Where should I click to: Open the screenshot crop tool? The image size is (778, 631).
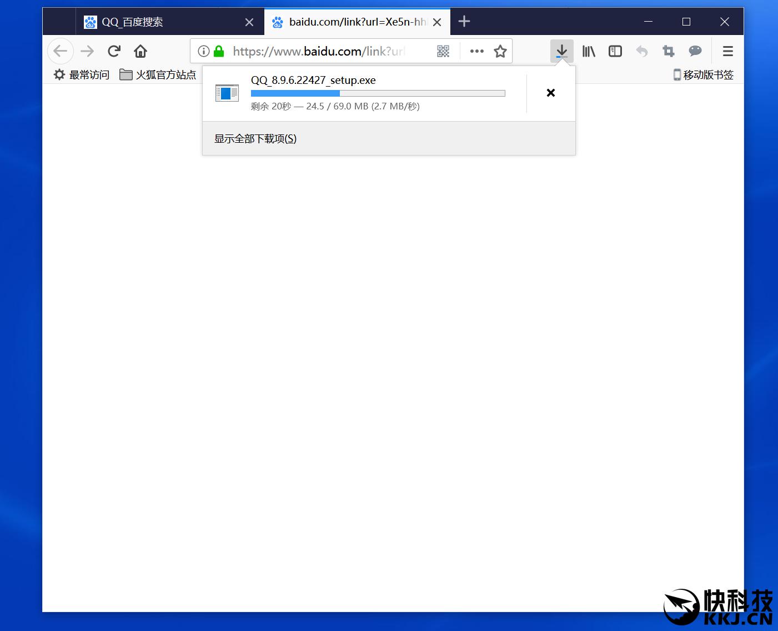pyautogui.click(x=669, y=51)
